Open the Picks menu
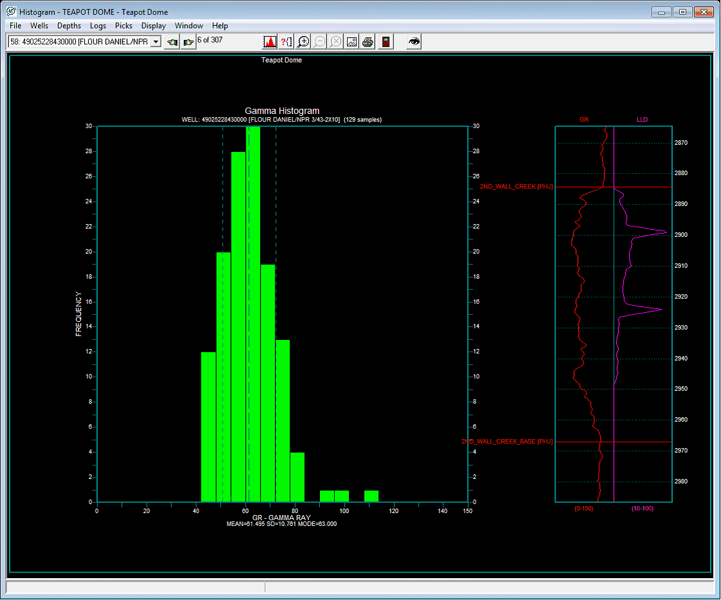This screenshot has height=600, width=721. click(124, 26)
